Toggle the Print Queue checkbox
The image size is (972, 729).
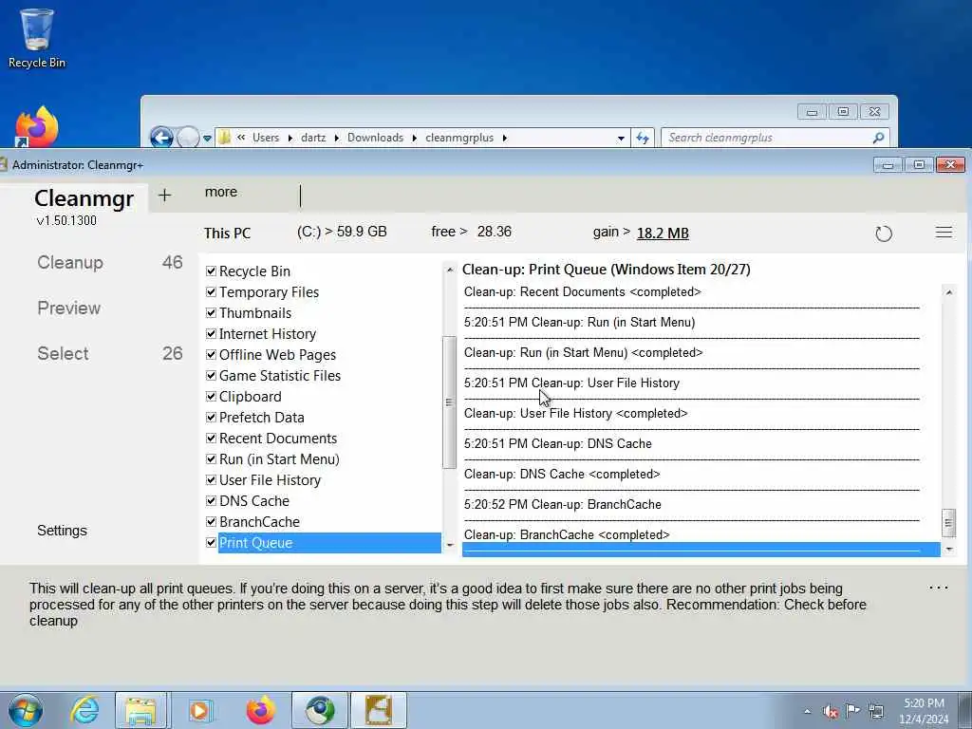211,542
